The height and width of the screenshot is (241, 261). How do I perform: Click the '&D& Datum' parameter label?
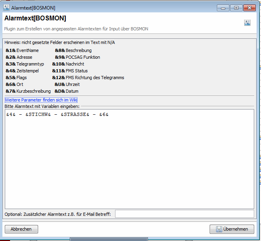67,91
